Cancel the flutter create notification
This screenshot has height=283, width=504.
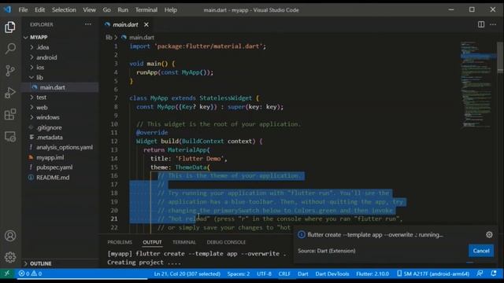click(481, 251)
